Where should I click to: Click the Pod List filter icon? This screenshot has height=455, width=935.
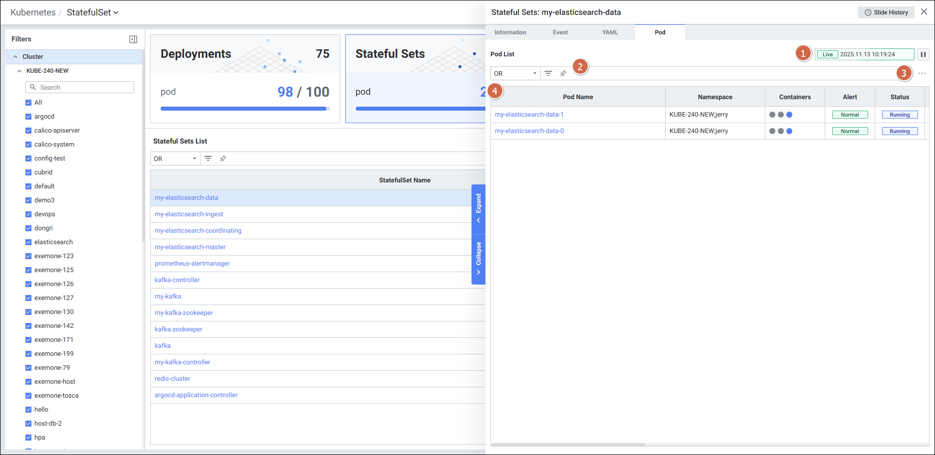click(x=548, y=73)
